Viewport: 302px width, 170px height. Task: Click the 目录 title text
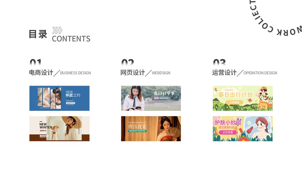(38, 34)
